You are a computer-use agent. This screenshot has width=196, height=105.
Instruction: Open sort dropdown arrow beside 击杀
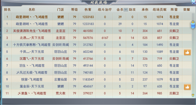point(126,10)
